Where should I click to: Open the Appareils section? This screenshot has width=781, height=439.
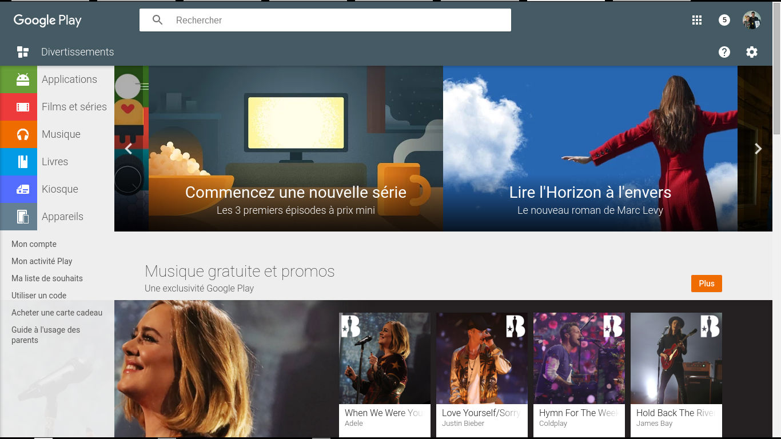[x=62, y=217]
